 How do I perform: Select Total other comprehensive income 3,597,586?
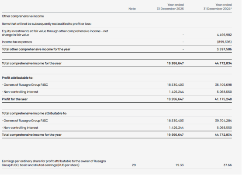tap(224, 49)
